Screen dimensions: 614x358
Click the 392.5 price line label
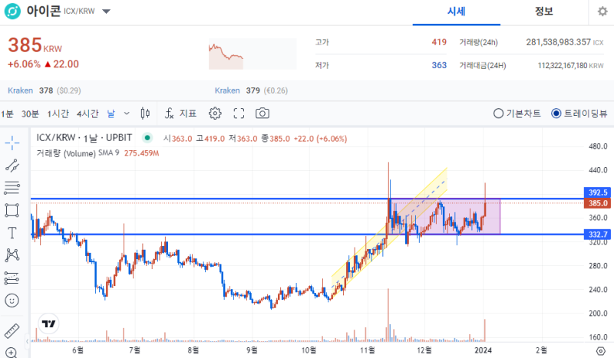(598, 192)
